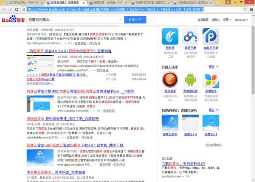This screenshot has width=255, height=182.
Task: Open result 百度云管家旧版本下载4.6.1 腾牛下载
Action: [x=75, y=145]
